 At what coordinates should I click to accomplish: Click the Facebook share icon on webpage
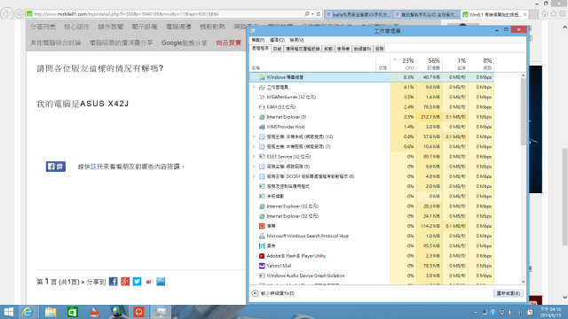[113, 282]
